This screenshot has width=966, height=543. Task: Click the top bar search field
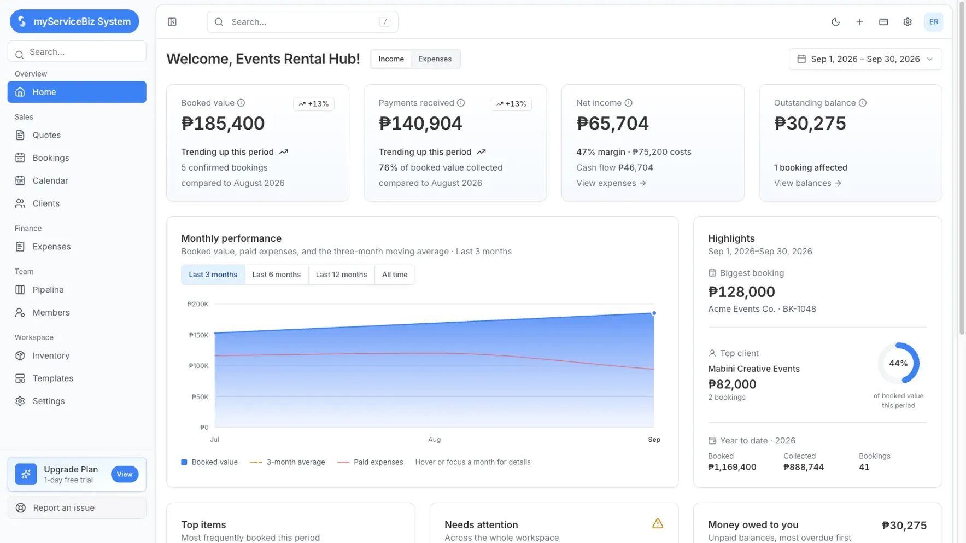302,22
